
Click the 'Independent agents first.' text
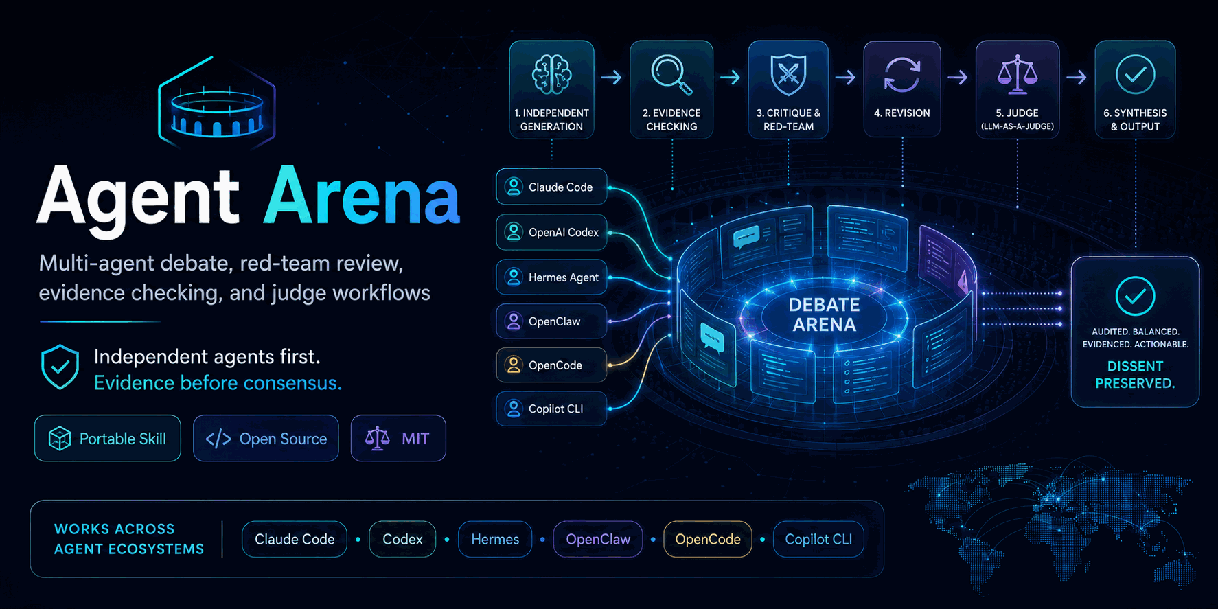coord(207,356)
